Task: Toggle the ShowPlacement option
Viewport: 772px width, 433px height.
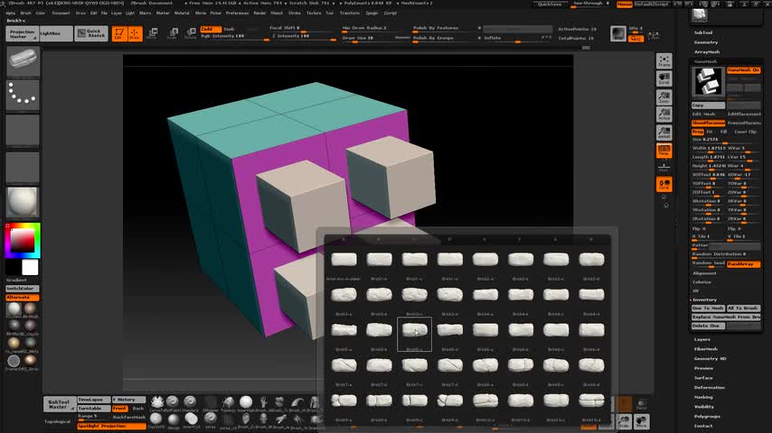Action: pyautogui.click(x=708, y=123)
